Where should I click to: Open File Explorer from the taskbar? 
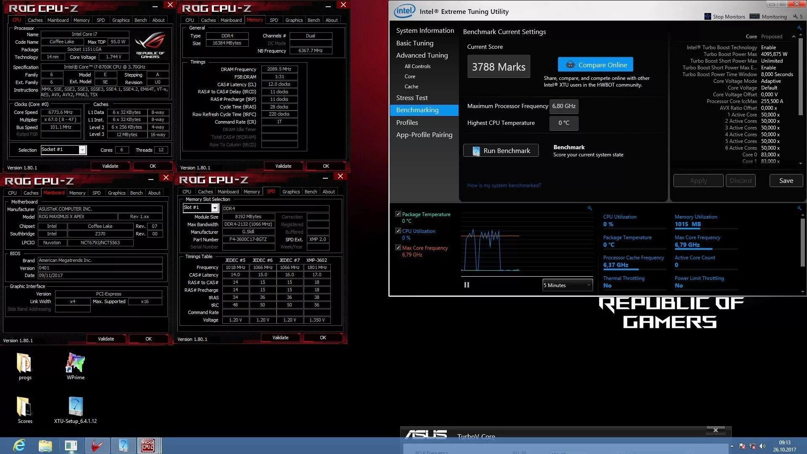tap(45, 445)
